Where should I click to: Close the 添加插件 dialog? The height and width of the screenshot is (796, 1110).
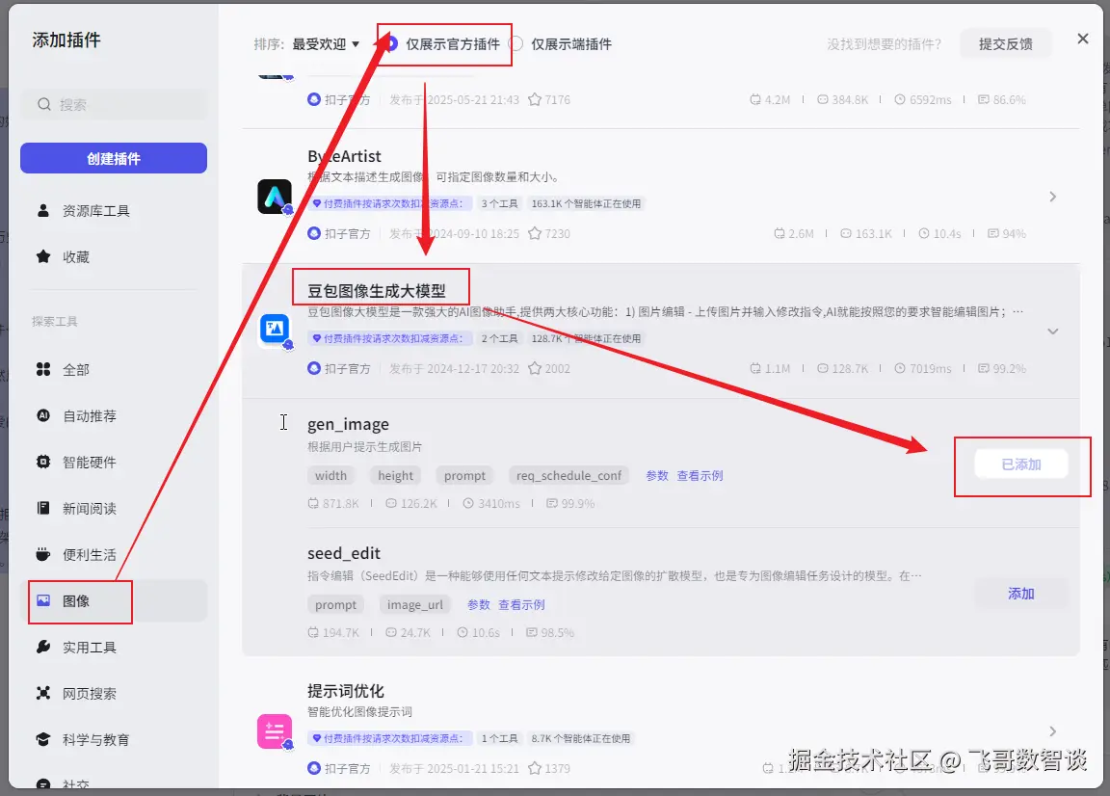[1082, 39]
